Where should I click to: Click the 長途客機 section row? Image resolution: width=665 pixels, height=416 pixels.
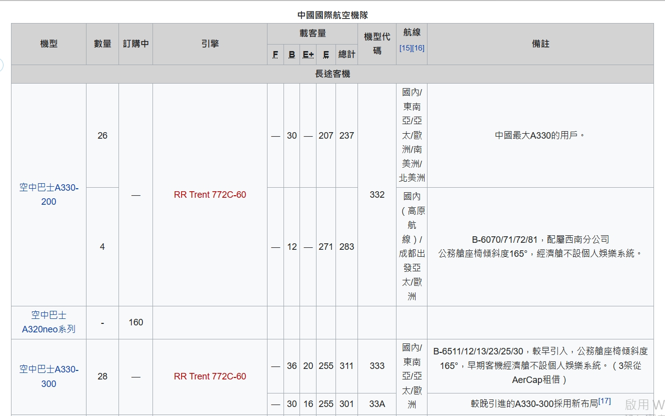click(332, 74)
